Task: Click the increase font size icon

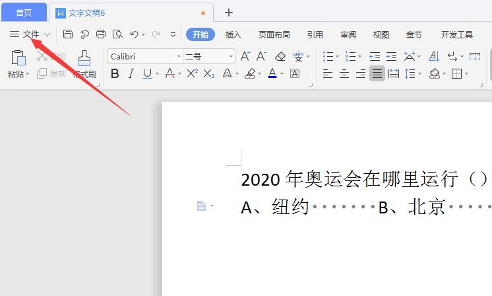Action: point(245,57)
